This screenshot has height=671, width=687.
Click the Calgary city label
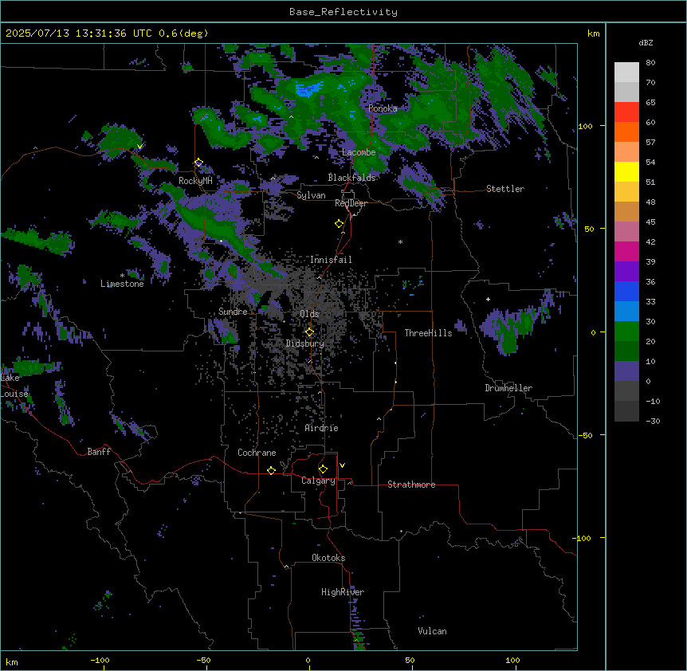[x=318, y=481]
